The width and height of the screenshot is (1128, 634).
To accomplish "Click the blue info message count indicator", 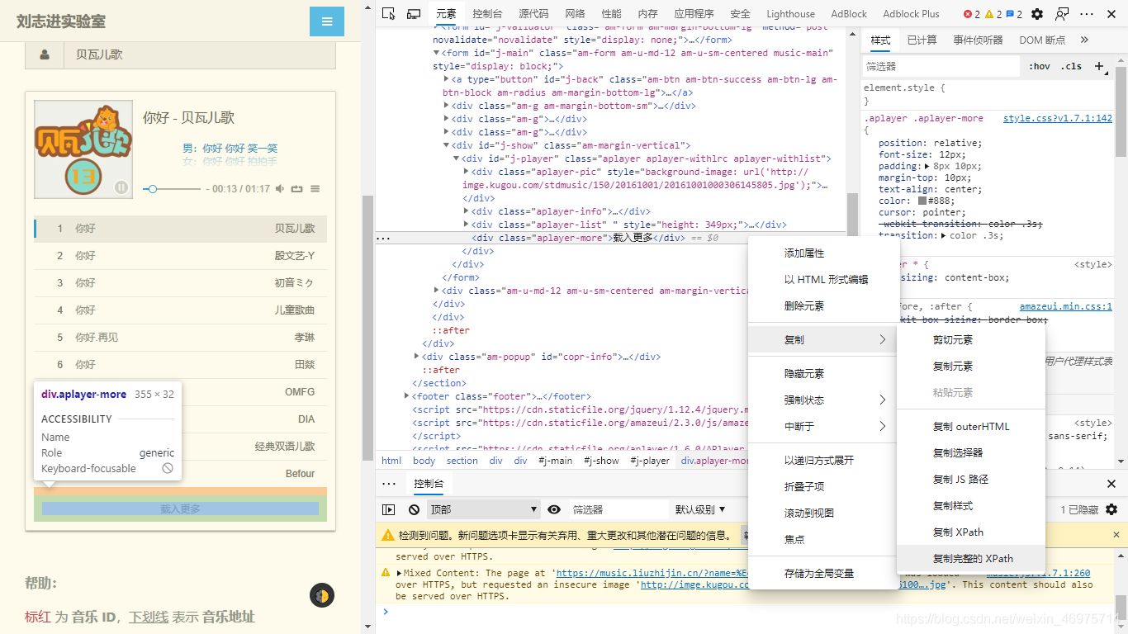I will coord(1014,14).
